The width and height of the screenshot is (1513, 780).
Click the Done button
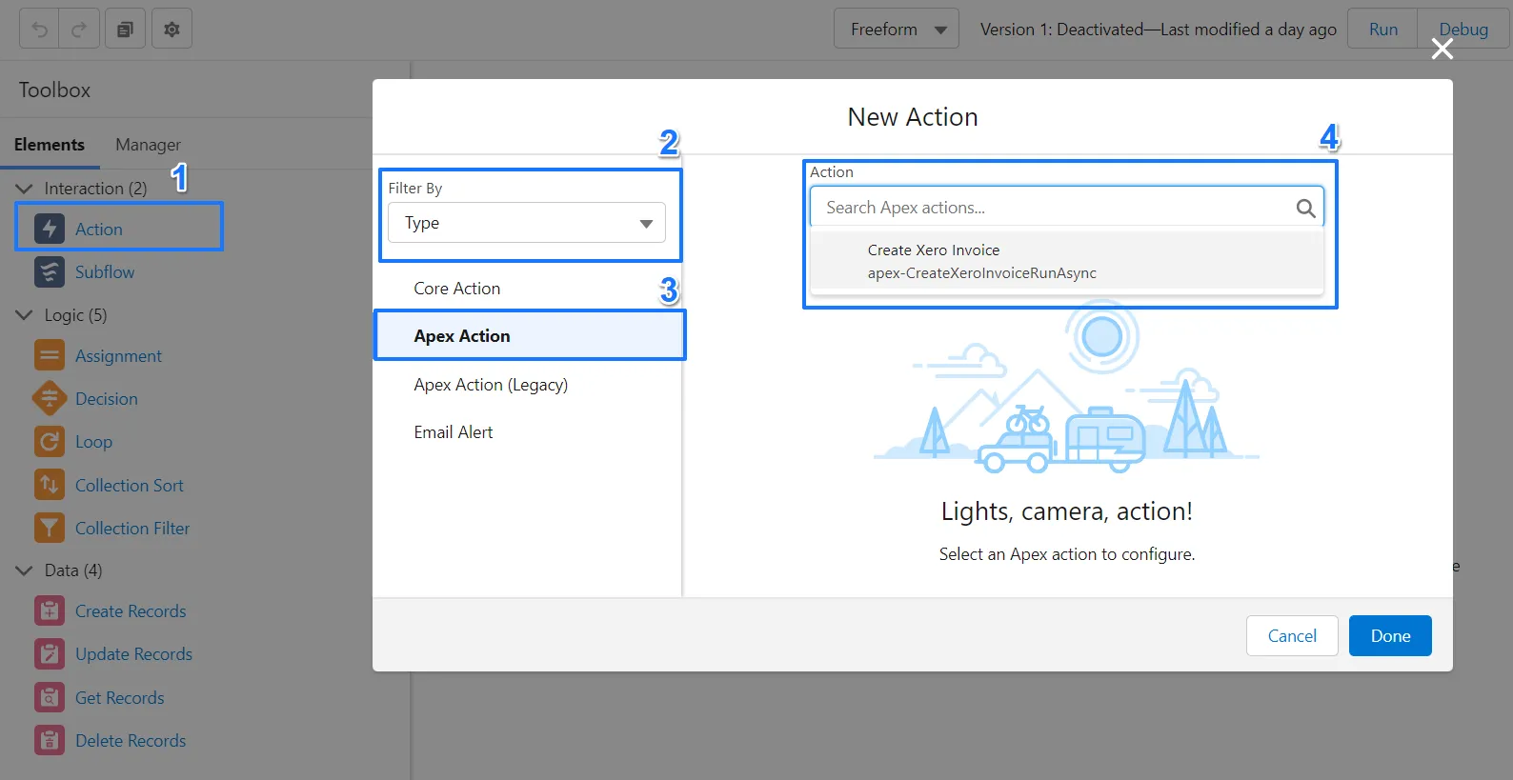pos(1390,635)
